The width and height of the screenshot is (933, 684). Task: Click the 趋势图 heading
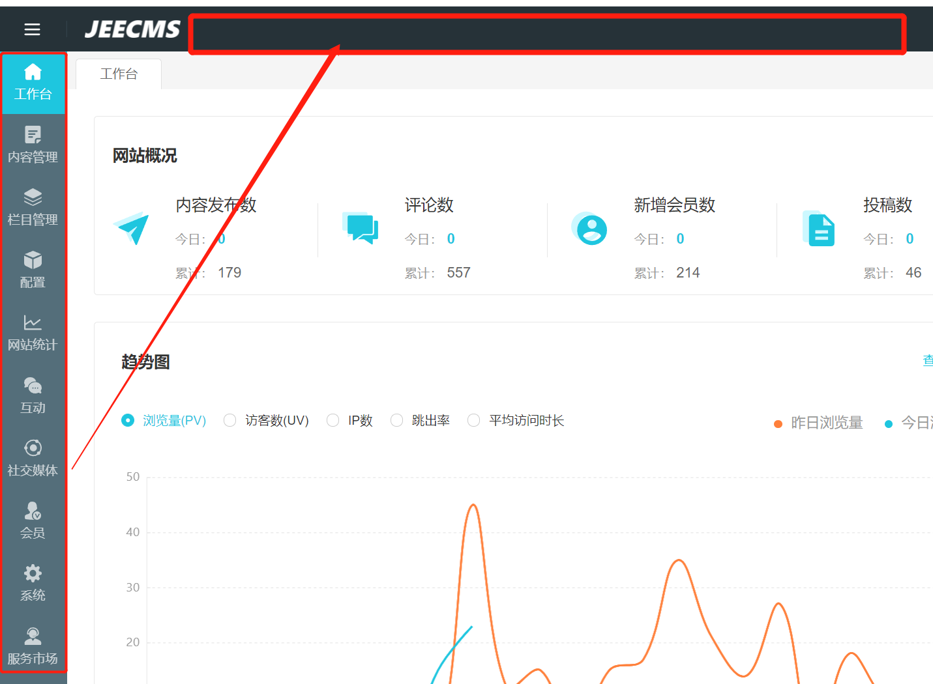[x=145, y=362]
